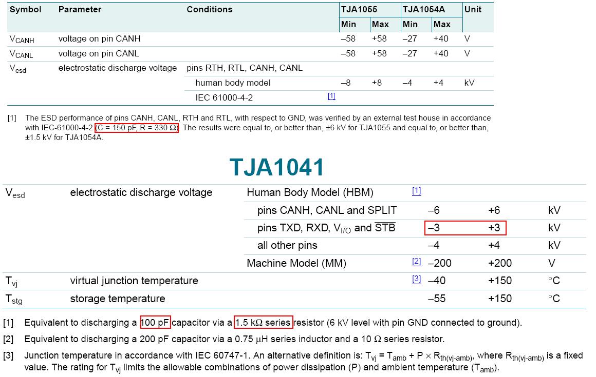
Task: Click 'human body model' condition in top table
Action: [x=233, y=83]
